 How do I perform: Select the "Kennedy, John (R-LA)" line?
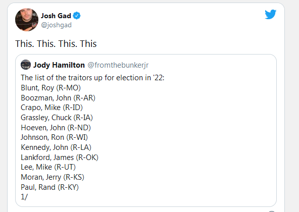(x=56, y=147)
